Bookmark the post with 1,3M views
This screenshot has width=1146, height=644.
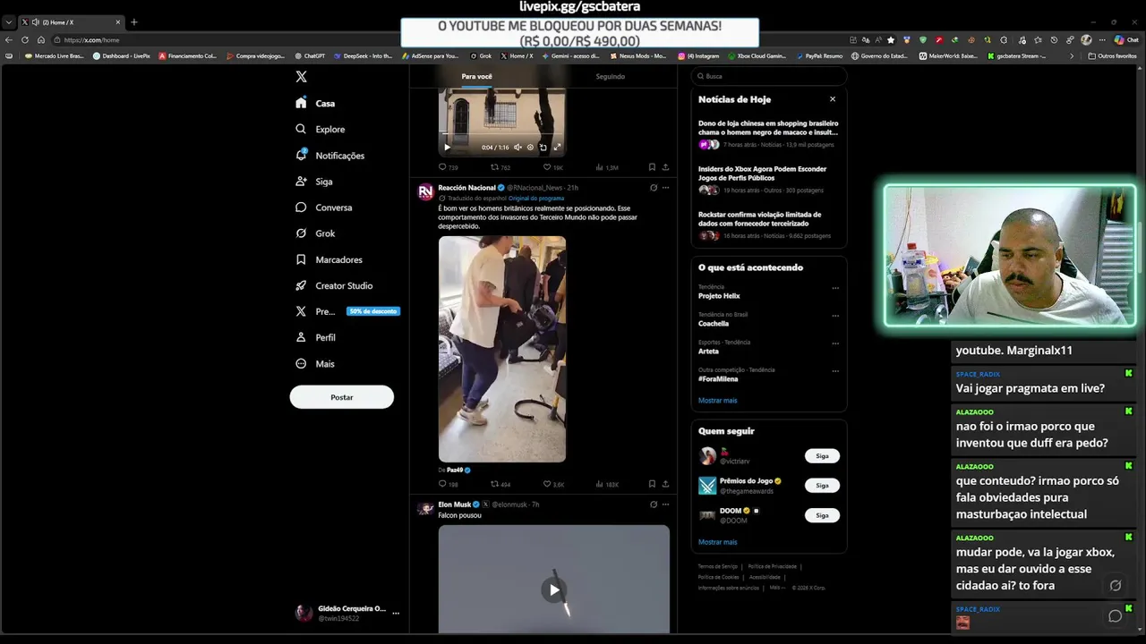(x=652, y=167)
